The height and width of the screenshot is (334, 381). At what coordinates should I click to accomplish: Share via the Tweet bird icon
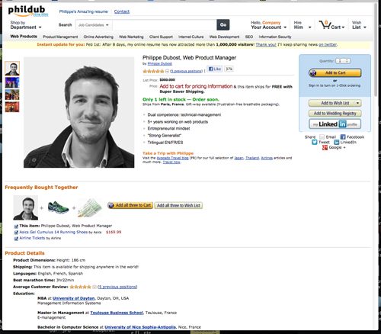click(x=315, y=142)
